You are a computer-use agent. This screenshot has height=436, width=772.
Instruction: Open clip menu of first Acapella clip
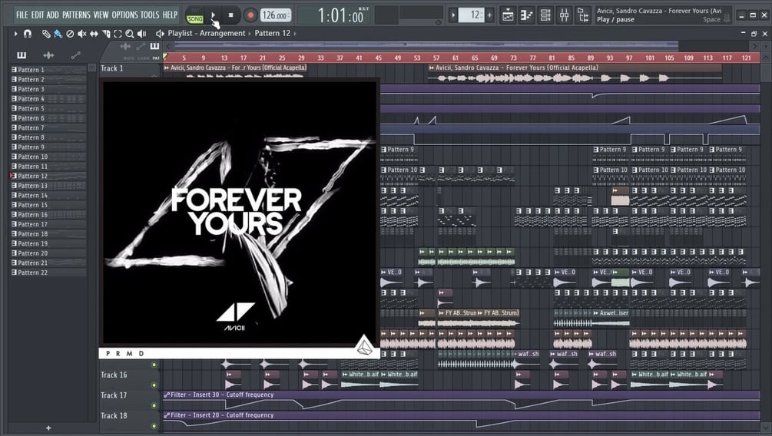167,68
